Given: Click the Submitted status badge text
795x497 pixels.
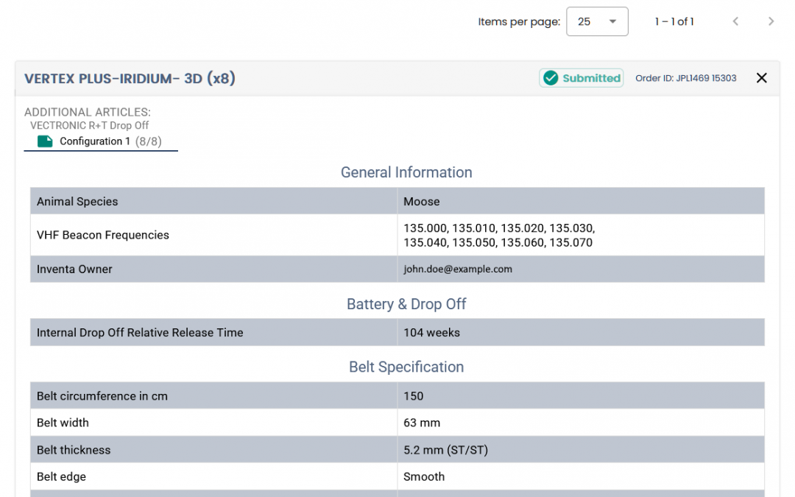Looking at the screenshot, I should pos(591,78).
